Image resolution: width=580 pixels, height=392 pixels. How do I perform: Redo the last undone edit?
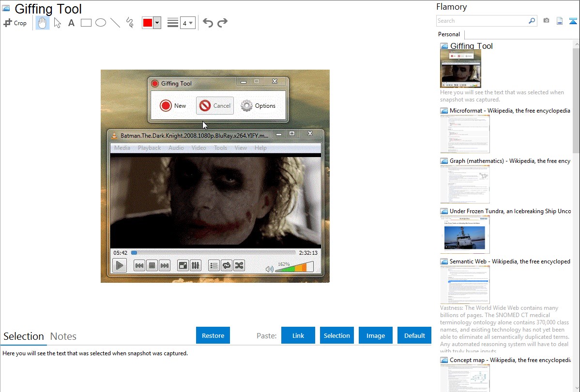(222, 23)
